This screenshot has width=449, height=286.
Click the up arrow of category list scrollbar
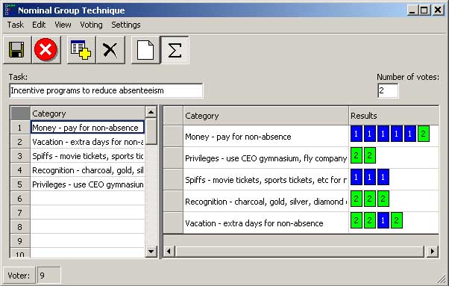click(151, 112)
